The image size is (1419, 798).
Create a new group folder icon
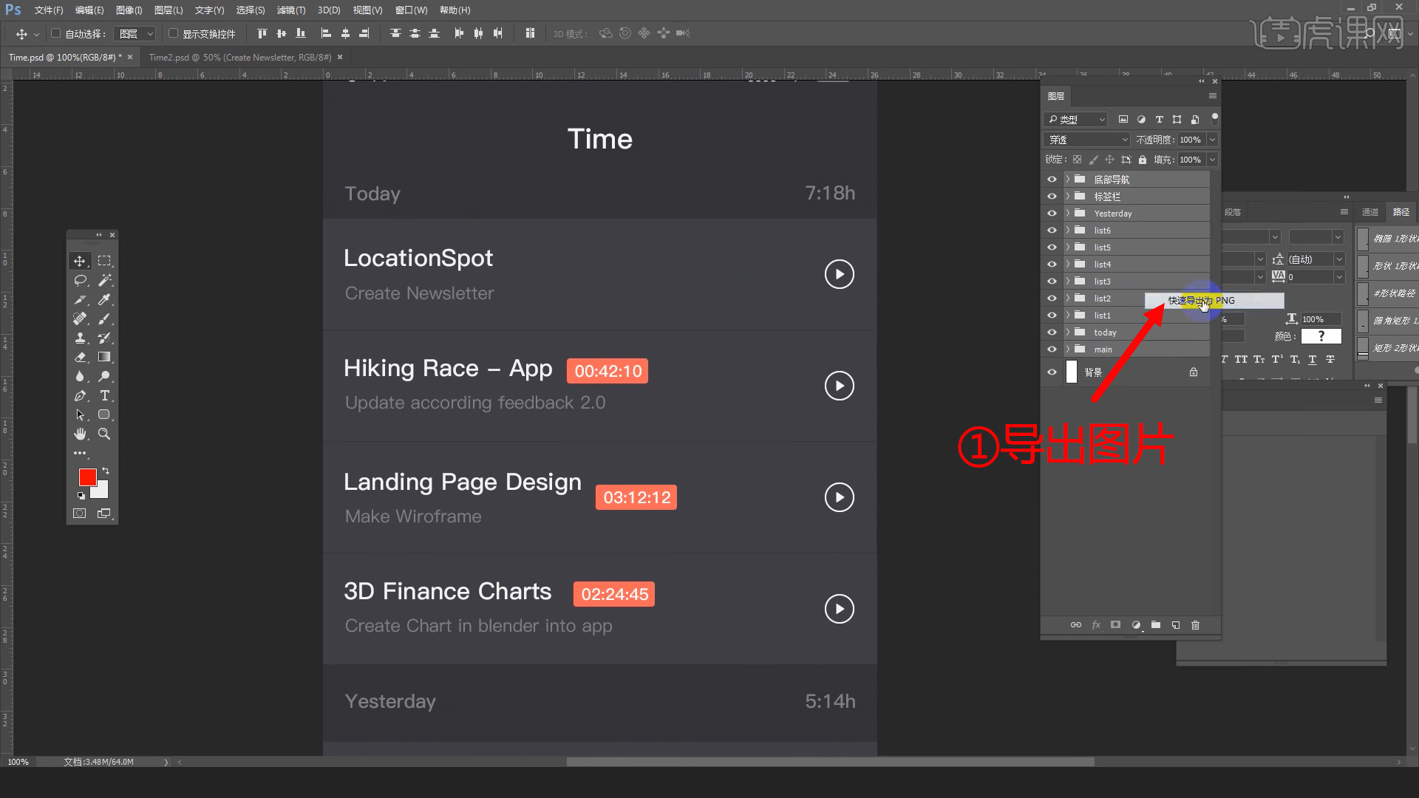pyautogui.click(x=1156, y=625)
